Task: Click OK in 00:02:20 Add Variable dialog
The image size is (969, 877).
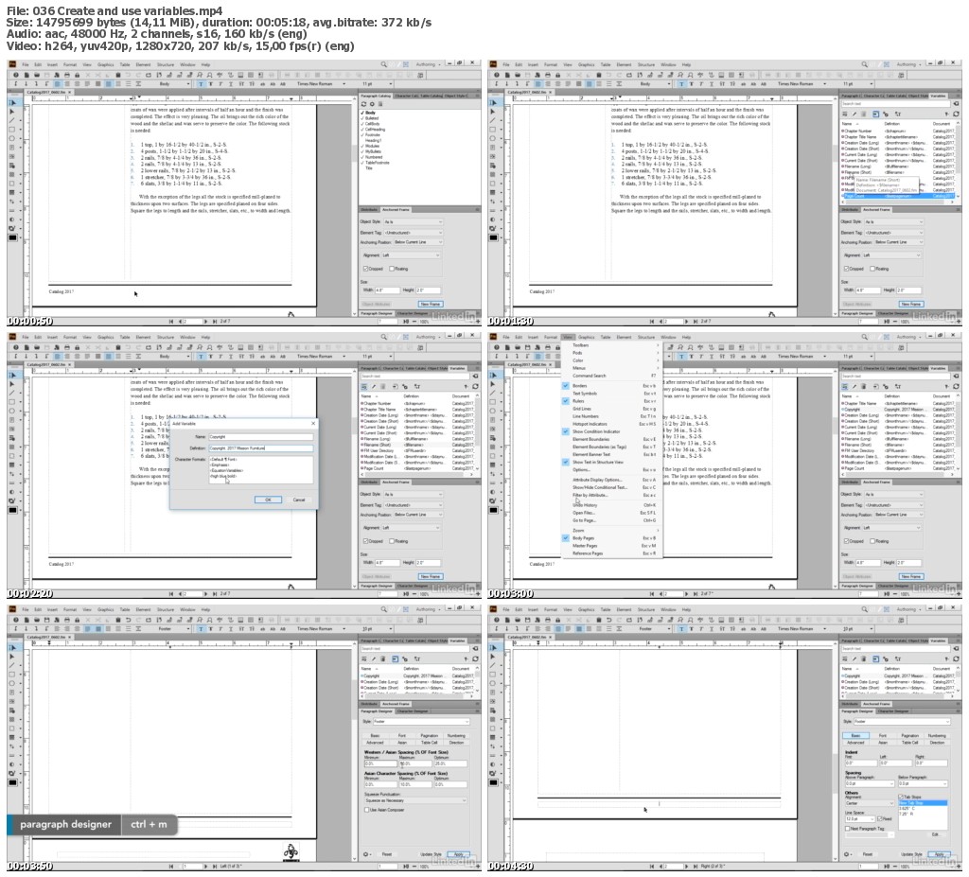Action: (268, 500)
